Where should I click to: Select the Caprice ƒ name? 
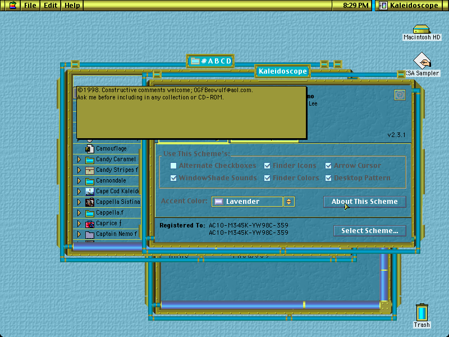point(108,224)
